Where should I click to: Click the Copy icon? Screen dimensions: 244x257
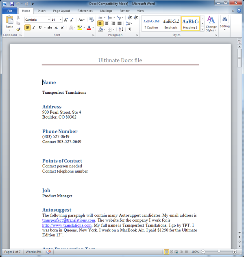point(18,24)
